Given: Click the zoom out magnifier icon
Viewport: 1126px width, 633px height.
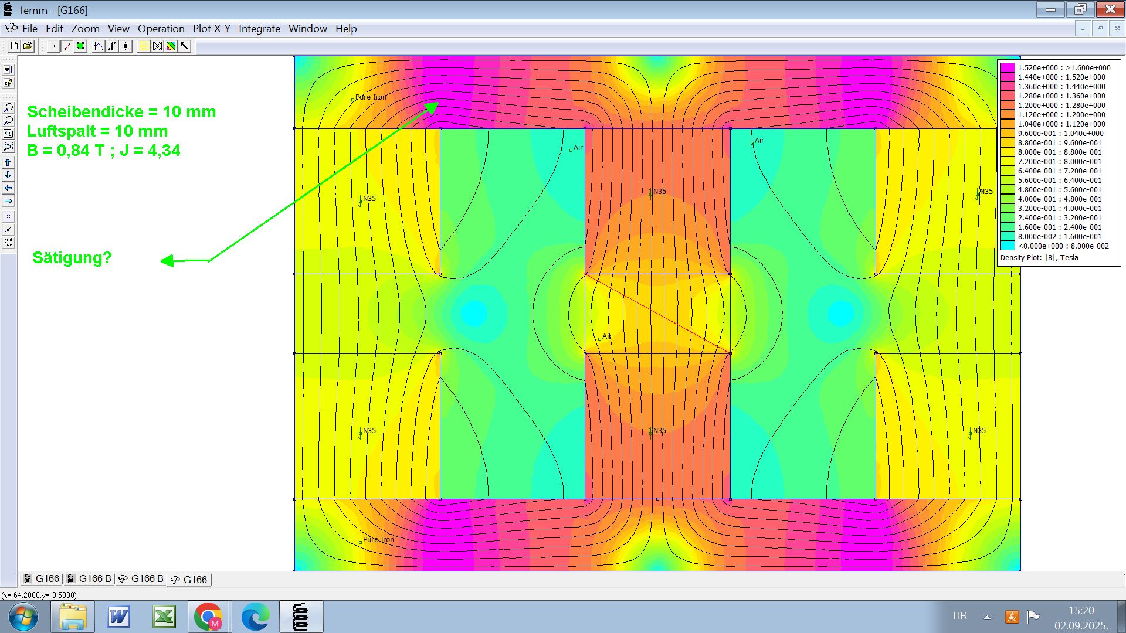Looking at the screenshot, I should [8, 121].
